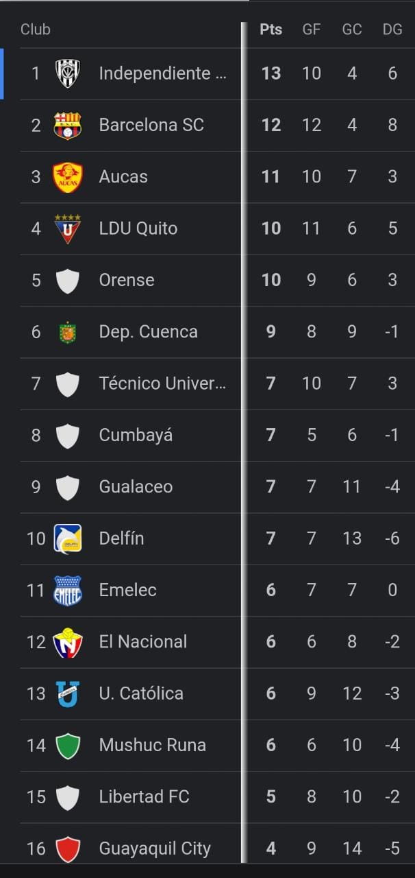Click the GF column header

click(x=312, y=29)
